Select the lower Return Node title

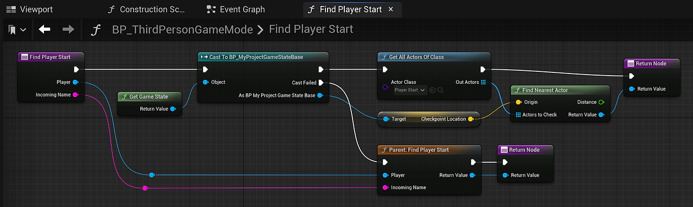(524, 150)
